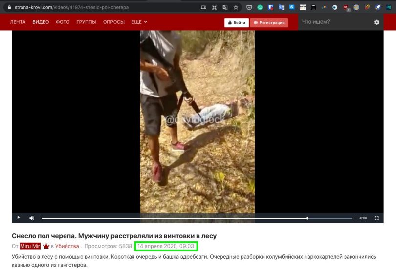Expand the ЕЩЕ dropdown menu
The width and height of the screenshot is (396, 270).
pos(139,22)
